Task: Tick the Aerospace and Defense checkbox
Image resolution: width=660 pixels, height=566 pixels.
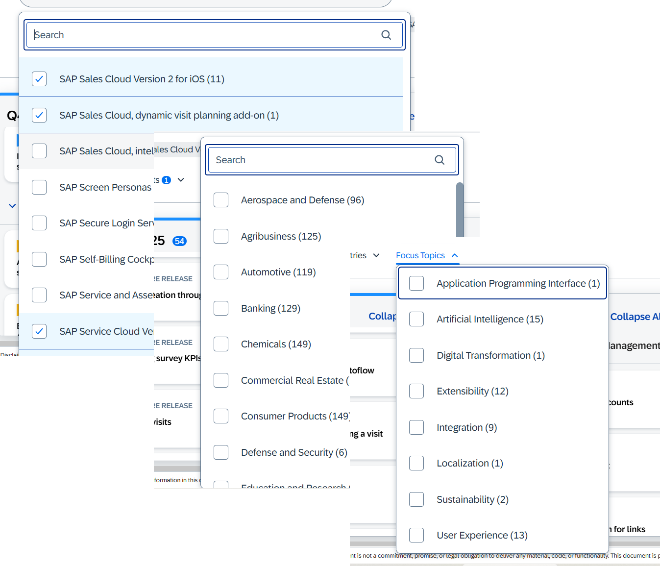Action: click(221, 200)
